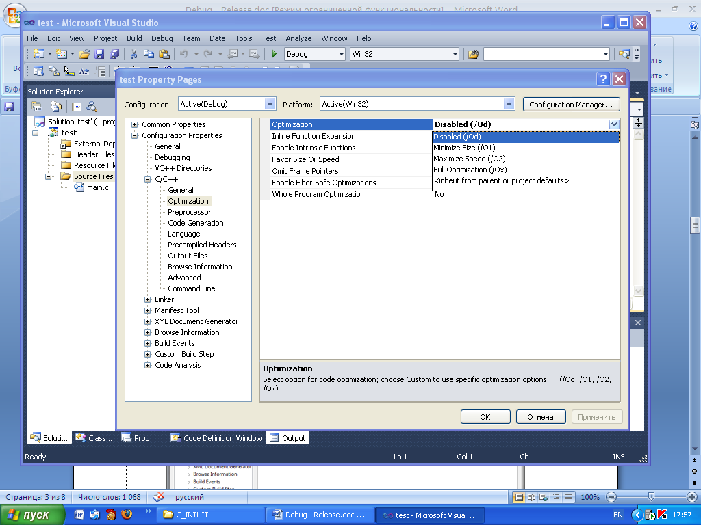
Task: Click Show All Files icon in Solution Explorer
Action: [x=56, y=107]
